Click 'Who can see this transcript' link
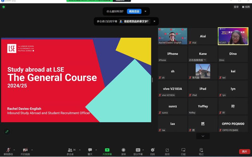The height and width of the screenshot is (157, 252). click(135, 21)
